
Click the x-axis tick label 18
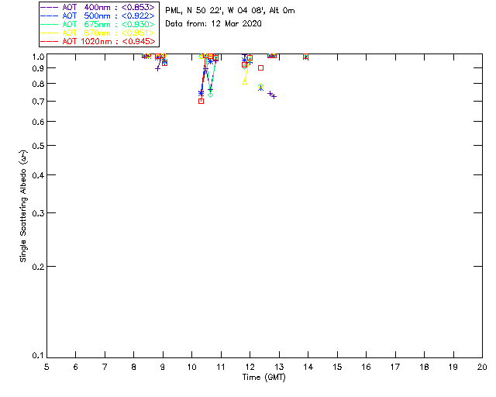tap(424, 368)
